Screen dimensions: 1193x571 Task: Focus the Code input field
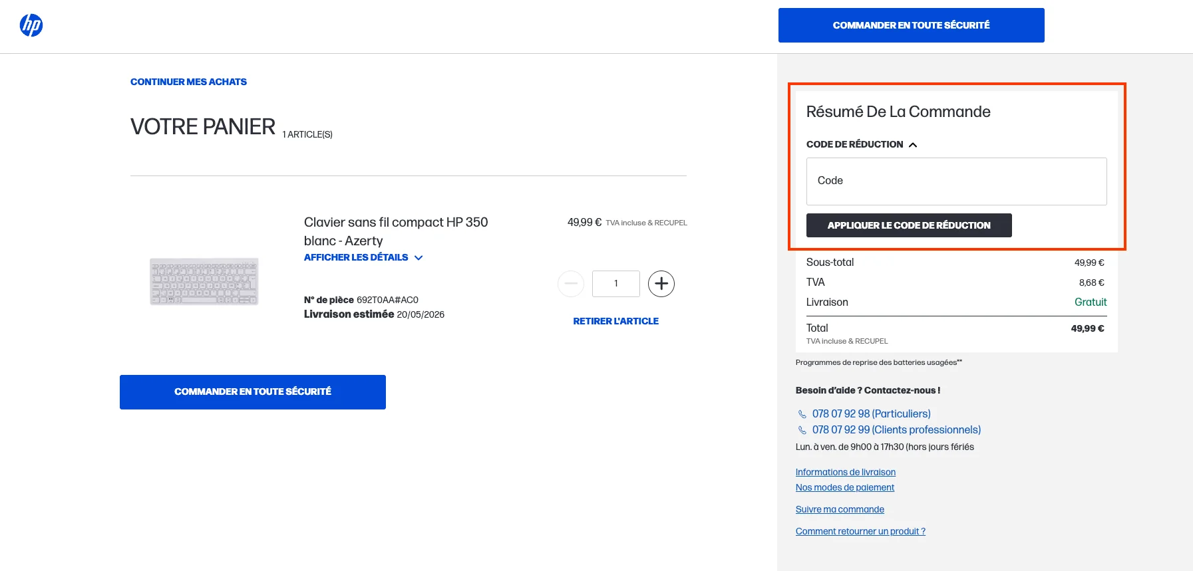click(956, 181)
